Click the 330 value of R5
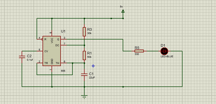The height and width of the screenshot is (104, 216). click(137, 54)
